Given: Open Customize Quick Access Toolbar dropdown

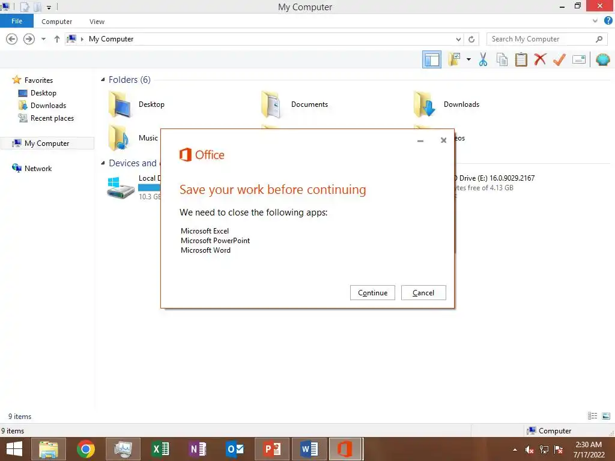Looking at the screenshot, I should coord(49,7).
